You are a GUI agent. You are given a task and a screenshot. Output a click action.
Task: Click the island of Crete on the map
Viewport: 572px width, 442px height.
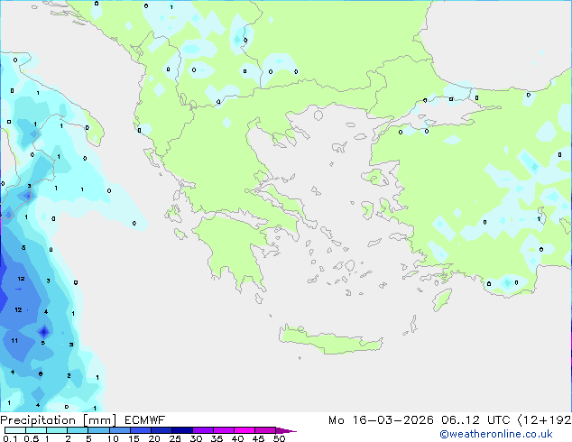click(x=330, y=340)
